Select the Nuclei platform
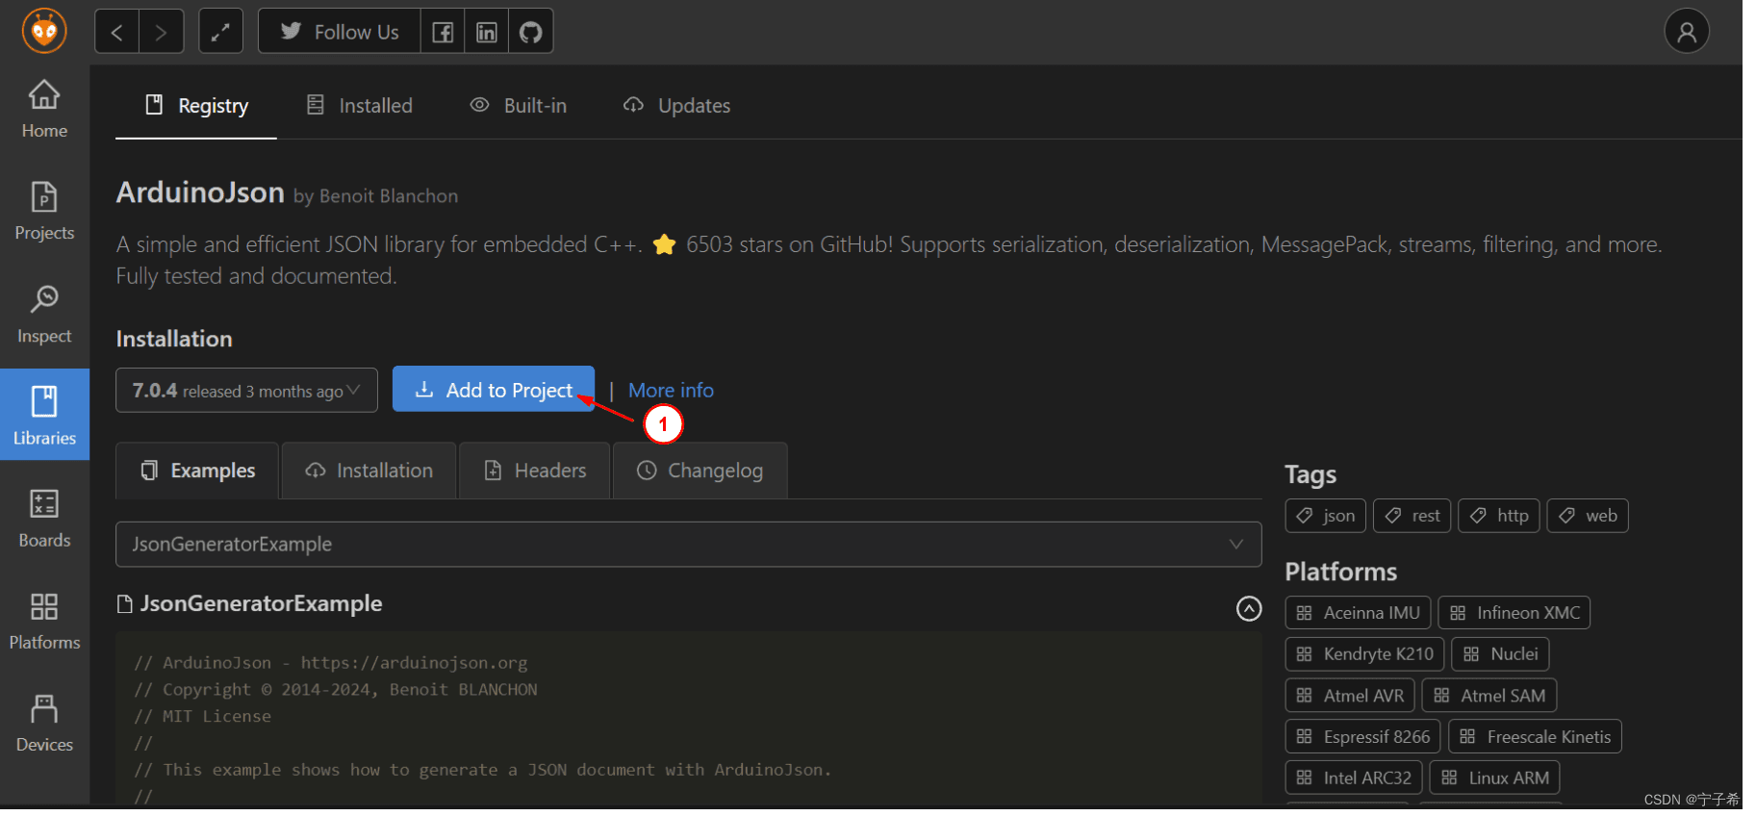Image resolution: width=1756 pixels, height=816 pixels. pyautogui.click(x=1500, y=654)
